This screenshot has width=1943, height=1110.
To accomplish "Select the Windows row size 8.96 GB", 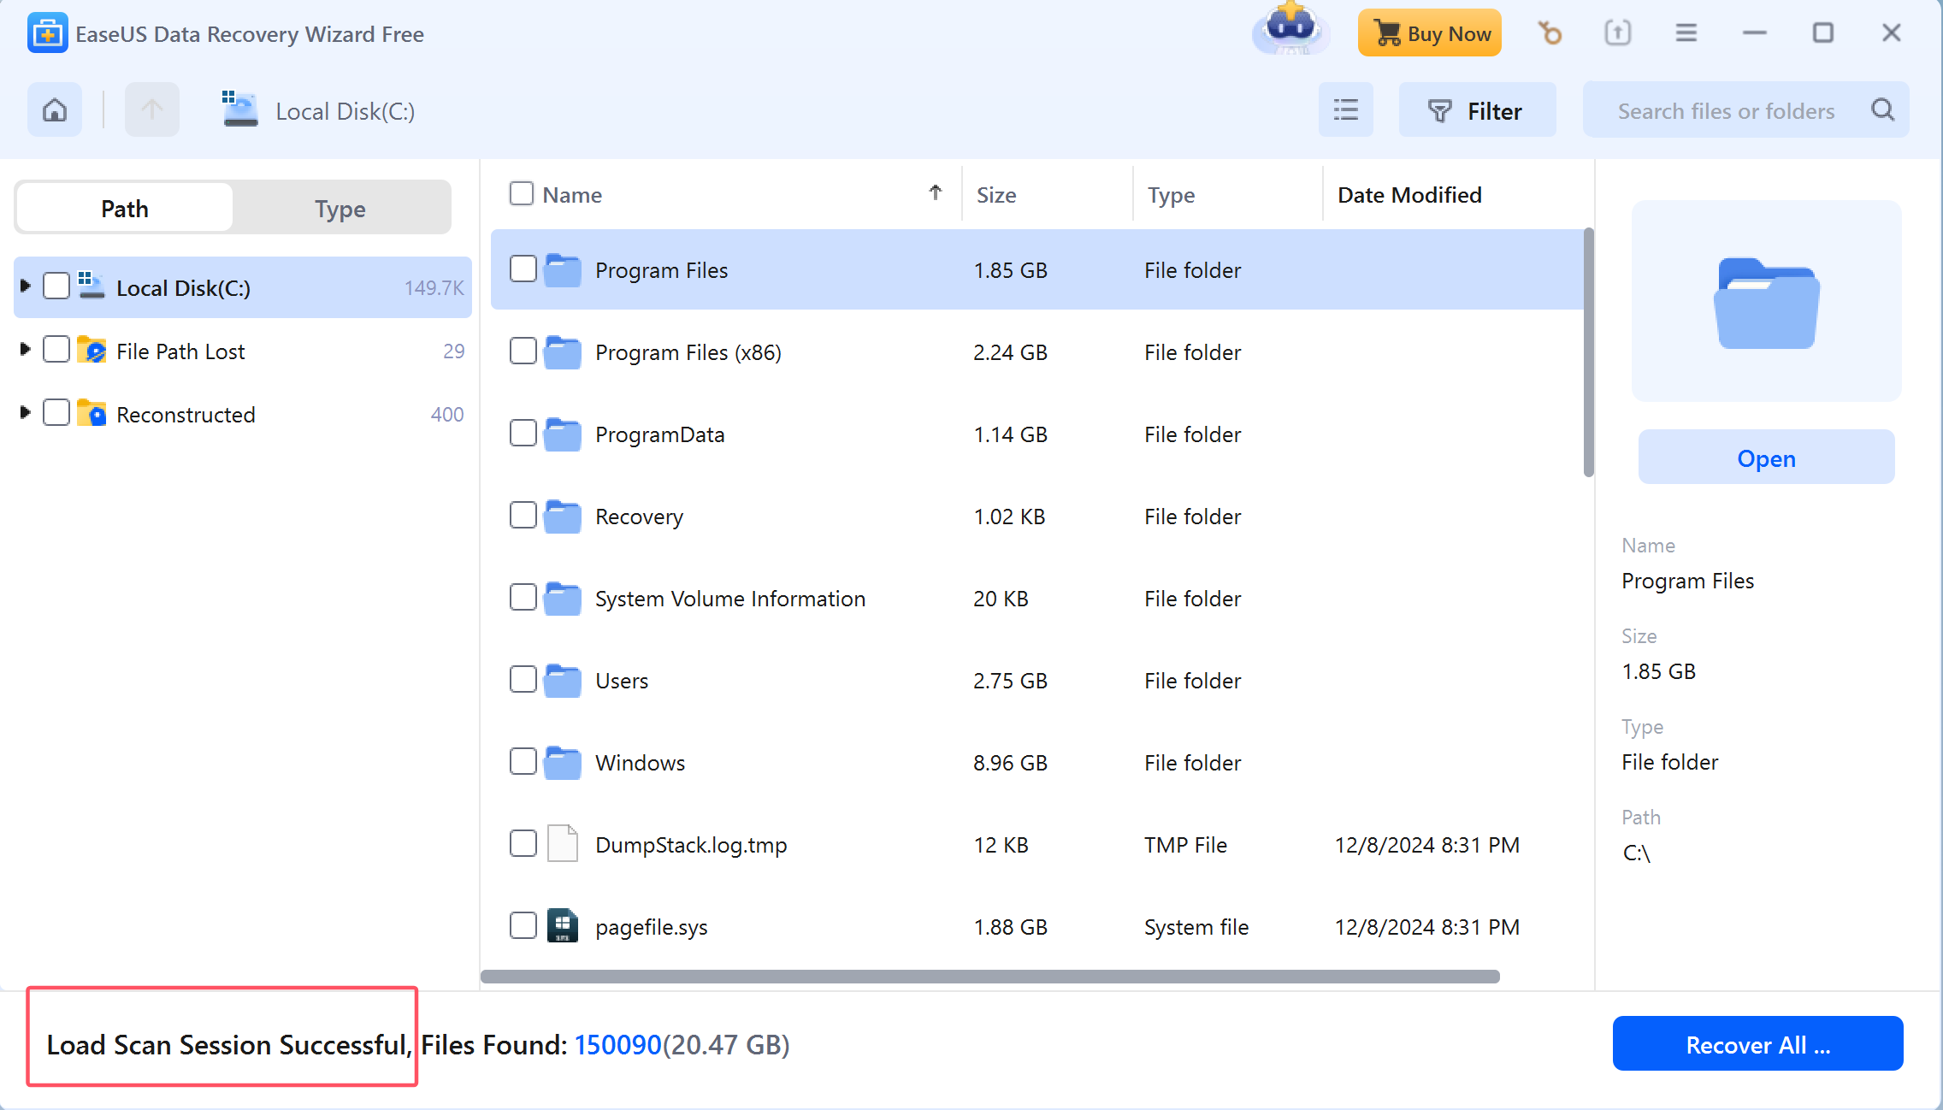I will (x=1010, y=763).
